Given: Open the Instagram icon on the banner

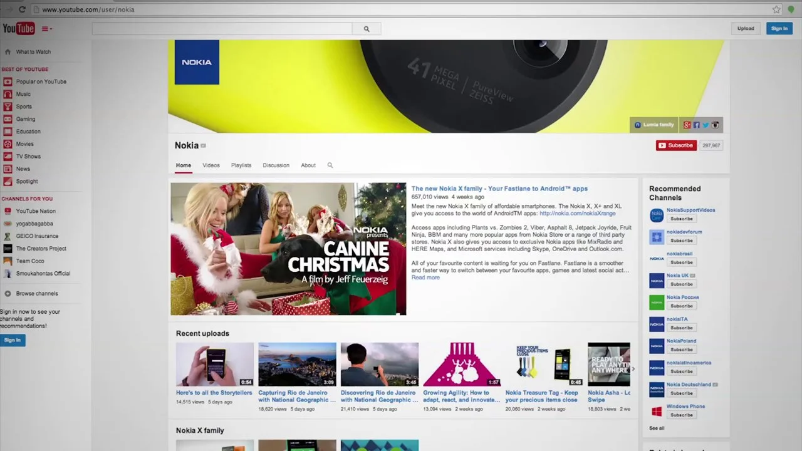Looking at the screenshot, I should (716, 125).
